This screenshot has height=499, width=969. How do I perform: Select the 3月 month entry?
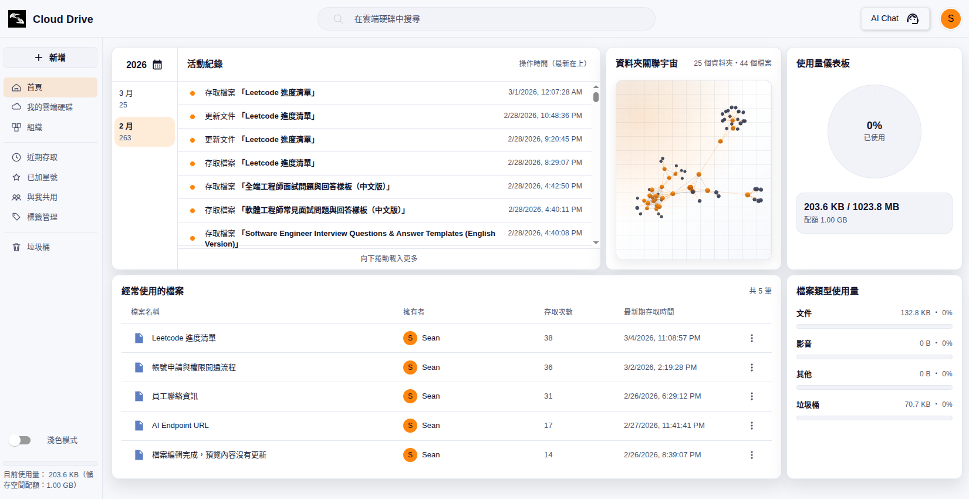point(144,99)
